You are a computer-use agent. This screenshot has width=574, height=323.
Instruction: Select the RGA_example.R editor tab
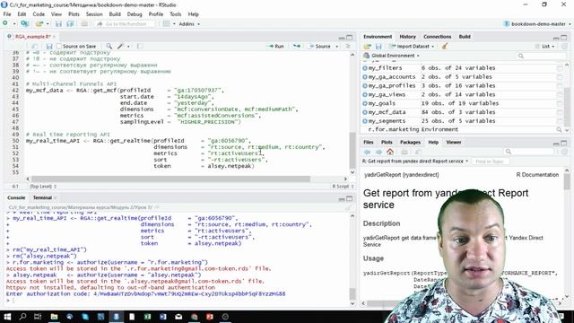click(32, 37)
